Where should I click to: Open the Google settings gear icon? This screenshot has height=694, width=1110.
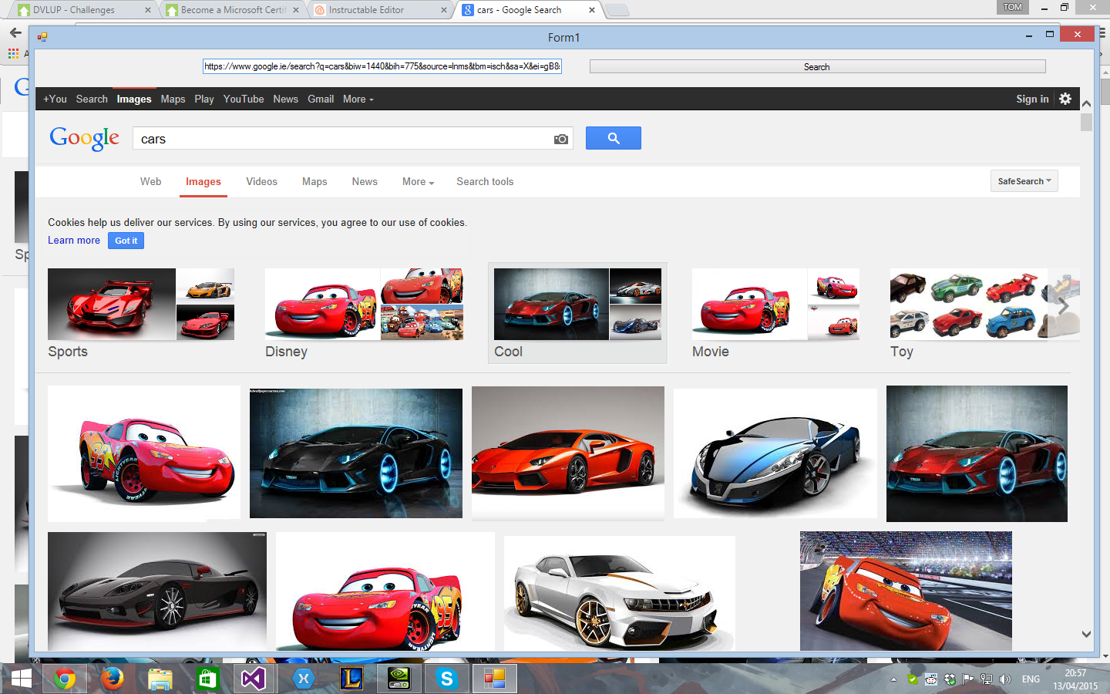tap(1065, 99)
